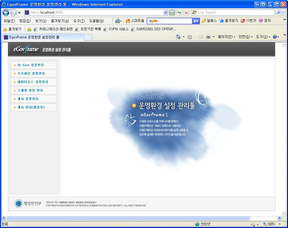Screen dimensions: 288x228
Task: Click the browser Back arrow button
Action: pyautogui.click(x=6, y=13)
